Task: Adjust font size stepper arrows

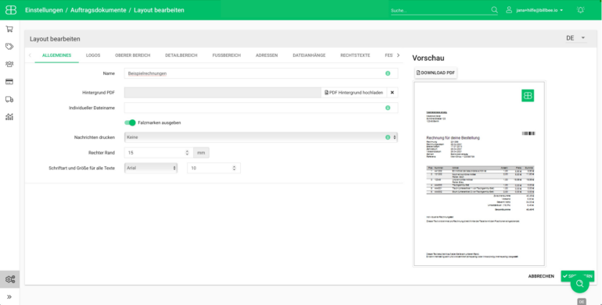Action: coord(235,168)
